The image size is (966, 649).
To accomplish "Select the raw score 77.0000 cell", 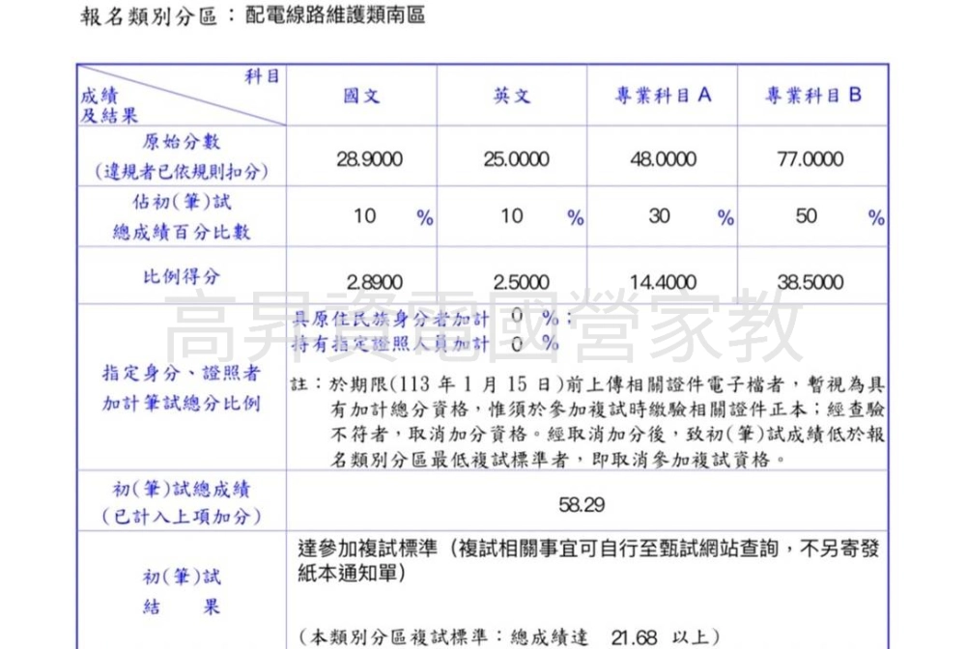I will (x=810, y=159).
